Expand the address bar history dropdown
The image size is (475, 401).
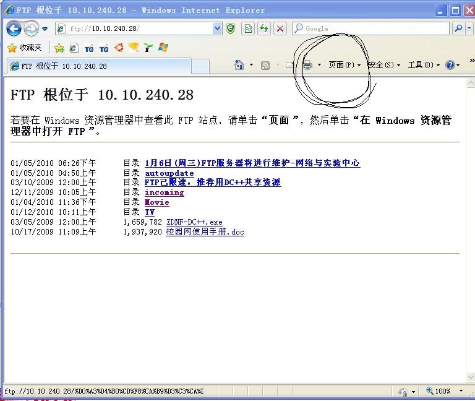coord(217,29)
